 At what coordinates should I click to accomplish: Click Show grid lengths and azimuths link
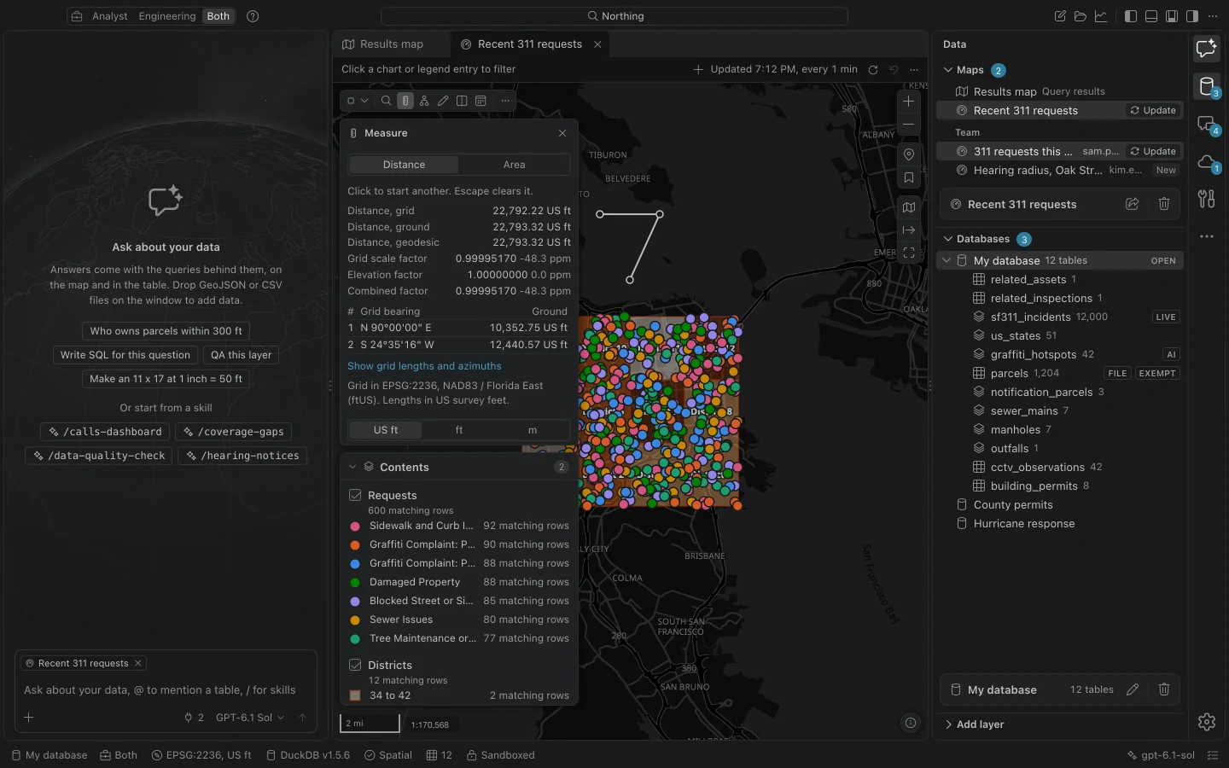coord(424,366)
